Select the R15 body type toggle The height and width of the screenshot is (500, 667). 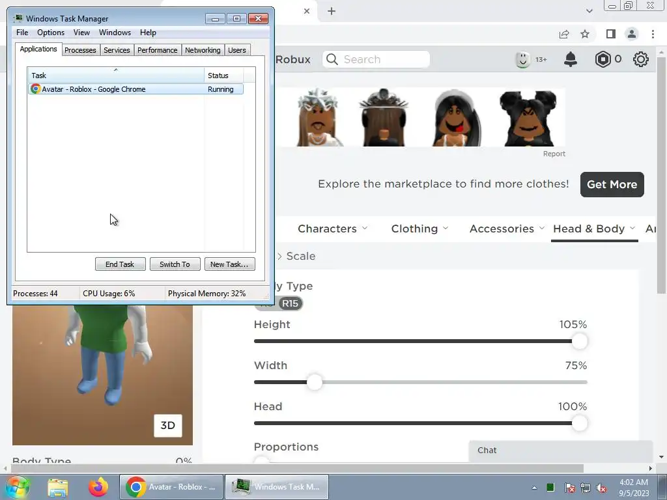click(290, 303)
